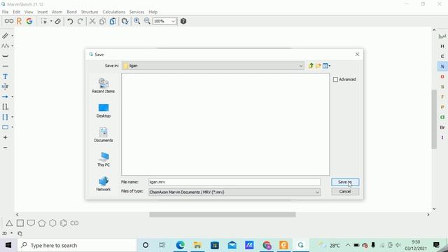Click the Up One Level folder icon
This screenshot has height=252, width=448.
coord(311,66)
